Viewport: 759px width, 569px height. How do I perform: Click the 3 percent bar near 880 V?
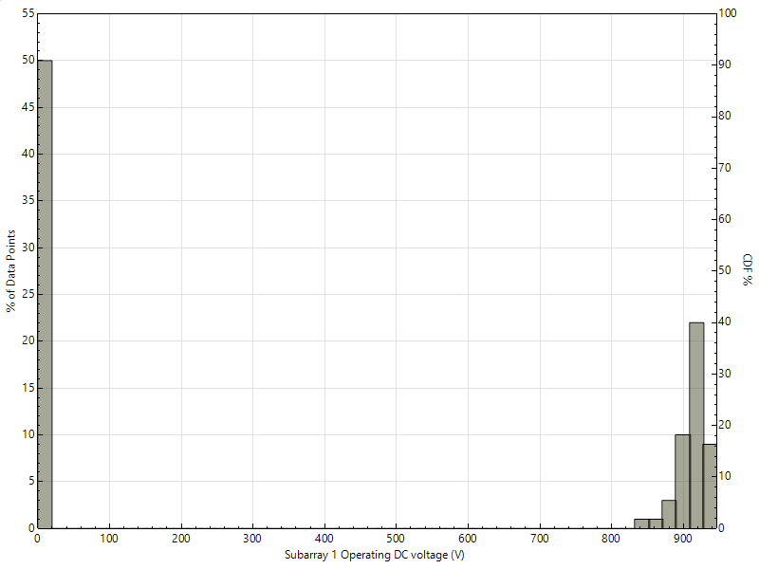pos(669,514)
